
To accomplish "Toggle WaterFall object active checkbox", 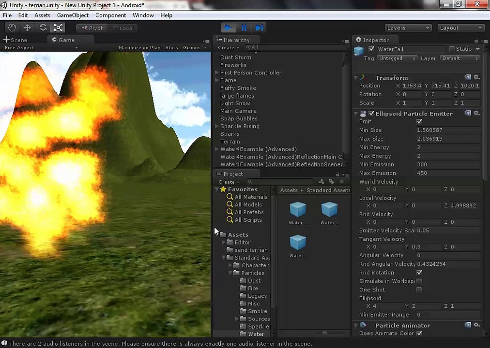I will point(371,49).
